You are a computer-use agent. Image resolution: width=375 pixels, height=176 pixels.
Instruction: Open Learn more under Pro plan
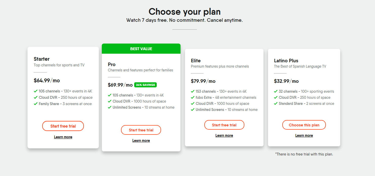point(141,141)
